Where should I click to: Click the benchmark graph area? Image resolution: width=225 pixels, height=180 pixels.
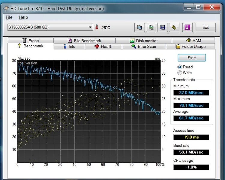(89, 111)
